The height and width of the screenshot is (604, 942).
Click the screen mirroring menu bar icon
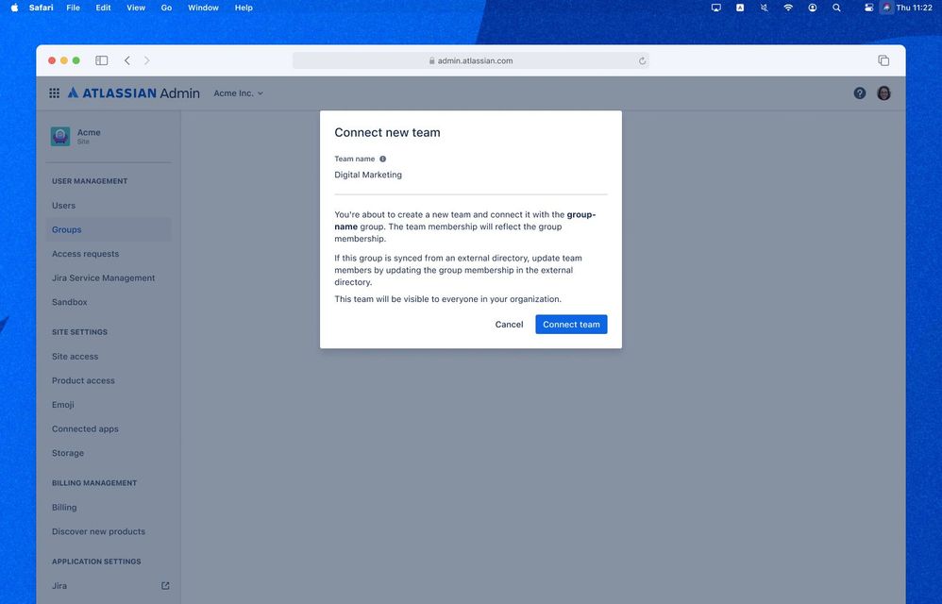716,8
